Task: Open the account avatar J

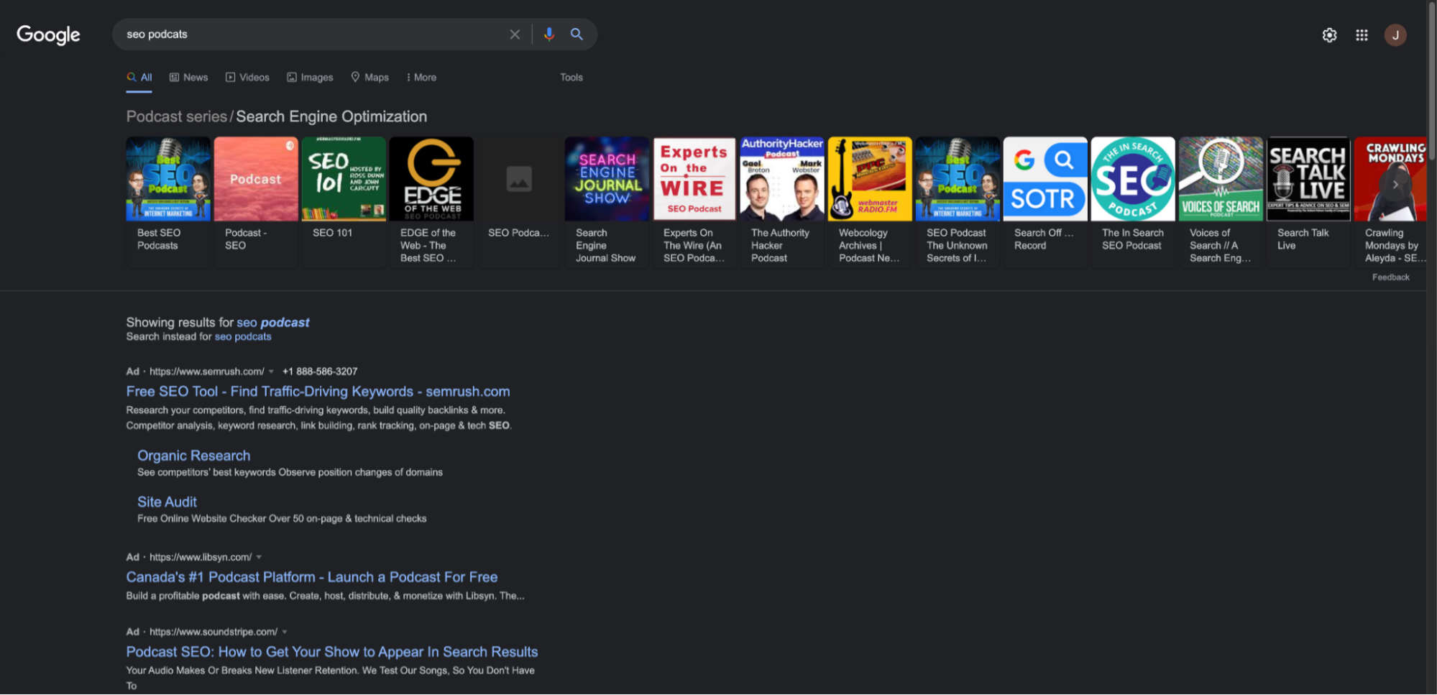Action: pyautogui.click(x=1395, y=34)
